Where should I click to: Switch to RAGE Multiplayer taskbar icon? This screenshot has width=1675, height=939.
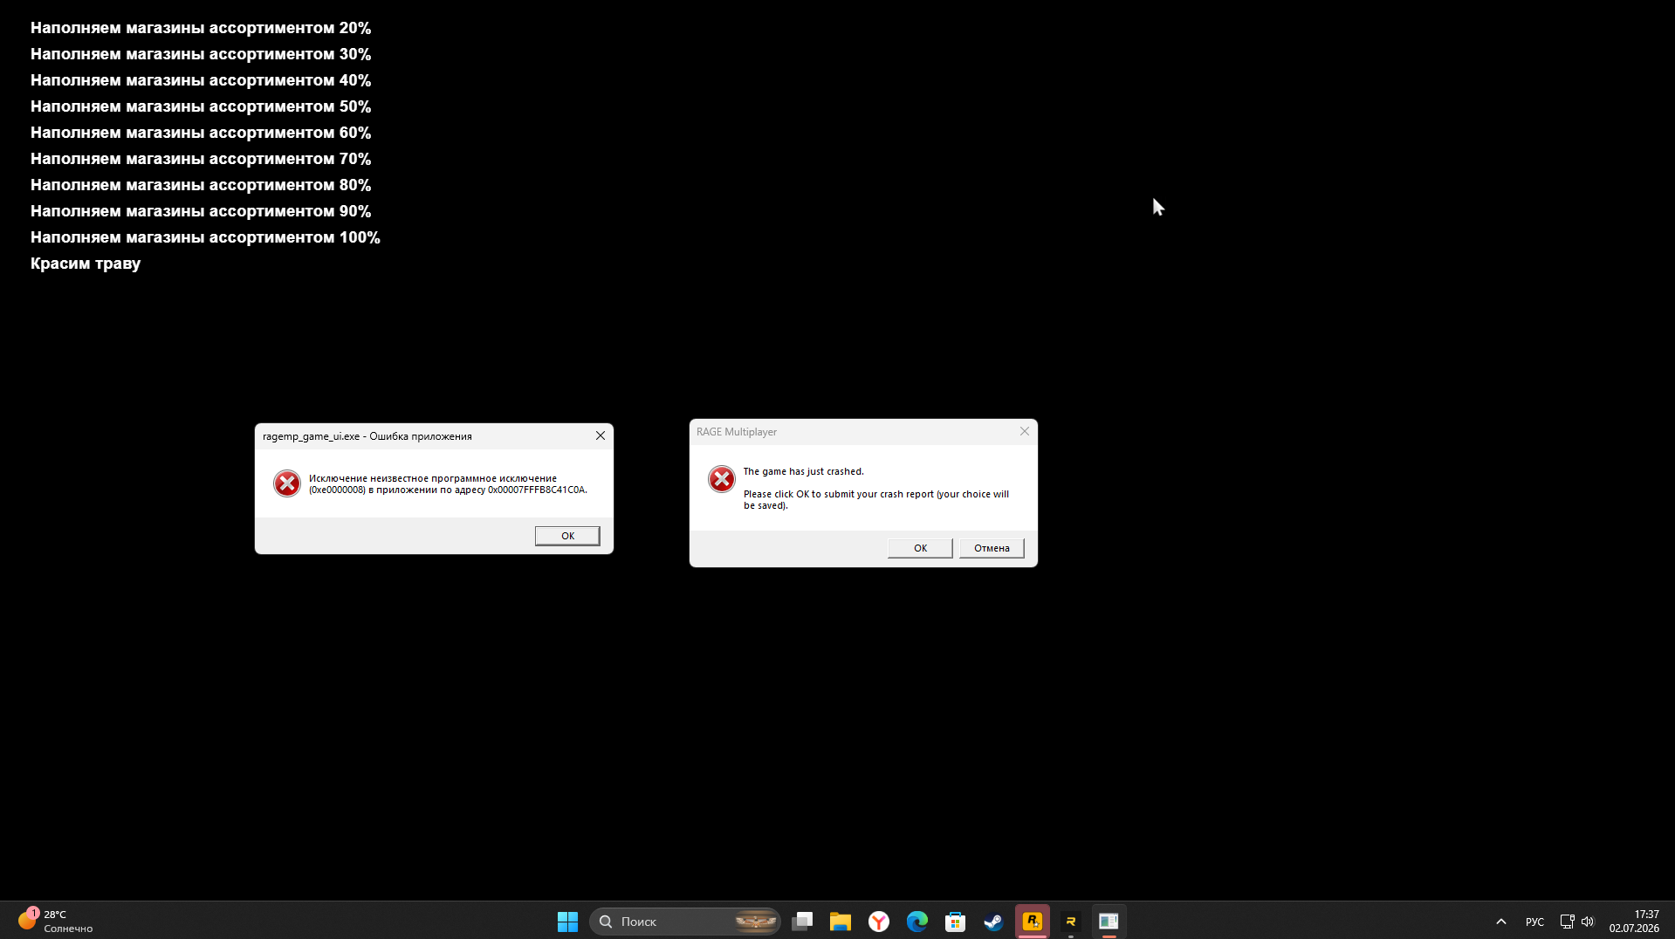coord(1071,922)
